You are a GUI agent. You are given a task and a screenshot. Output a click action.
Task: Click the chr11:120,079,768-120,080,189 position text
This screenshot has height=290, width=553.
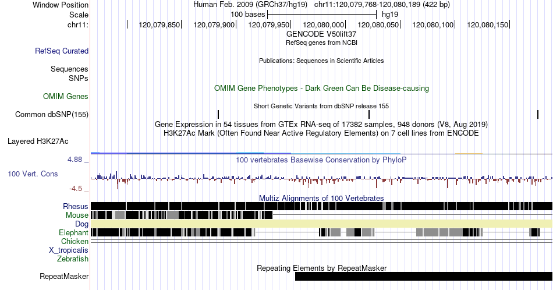[382, 5]
